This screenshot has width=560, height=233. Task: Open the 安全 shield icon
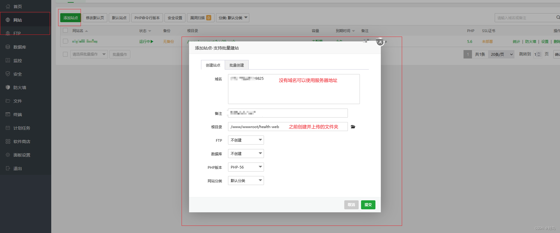tap(8, 74)
